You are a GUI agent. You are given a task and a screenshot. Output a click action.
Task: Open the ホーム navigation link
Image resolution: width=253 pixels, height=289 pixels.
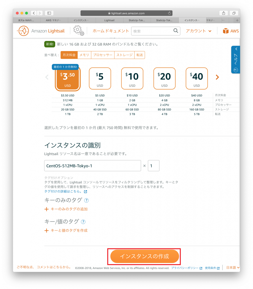99,31
